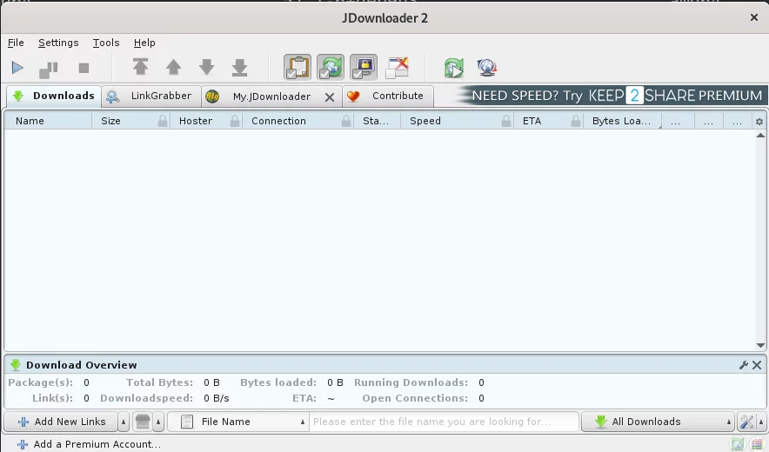The height and width of the screenshot is (452, 769).
Task: Click Add a Premium Account link
Action: click(x=89, y=444)
